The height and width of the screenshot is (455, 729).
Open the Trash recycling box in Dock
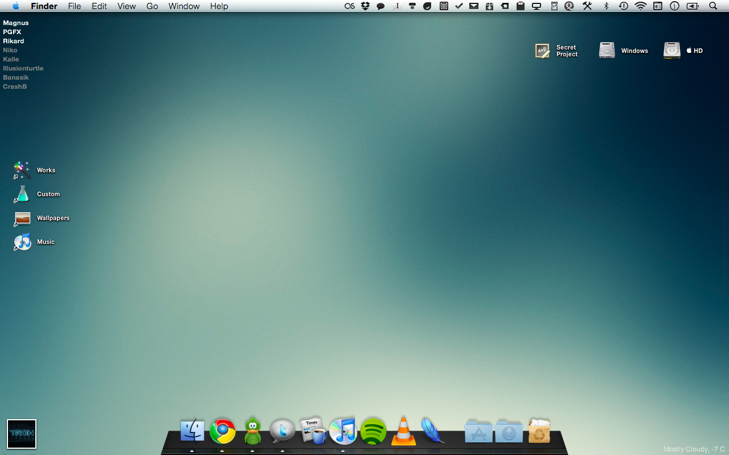click(x=539, y=431)
